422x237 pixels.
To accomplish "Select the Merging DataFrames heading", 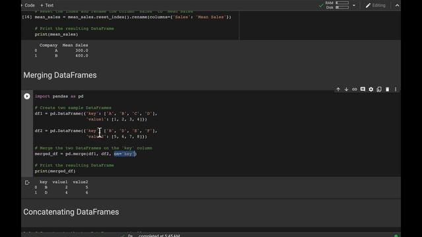I will (x=60, y=75).
